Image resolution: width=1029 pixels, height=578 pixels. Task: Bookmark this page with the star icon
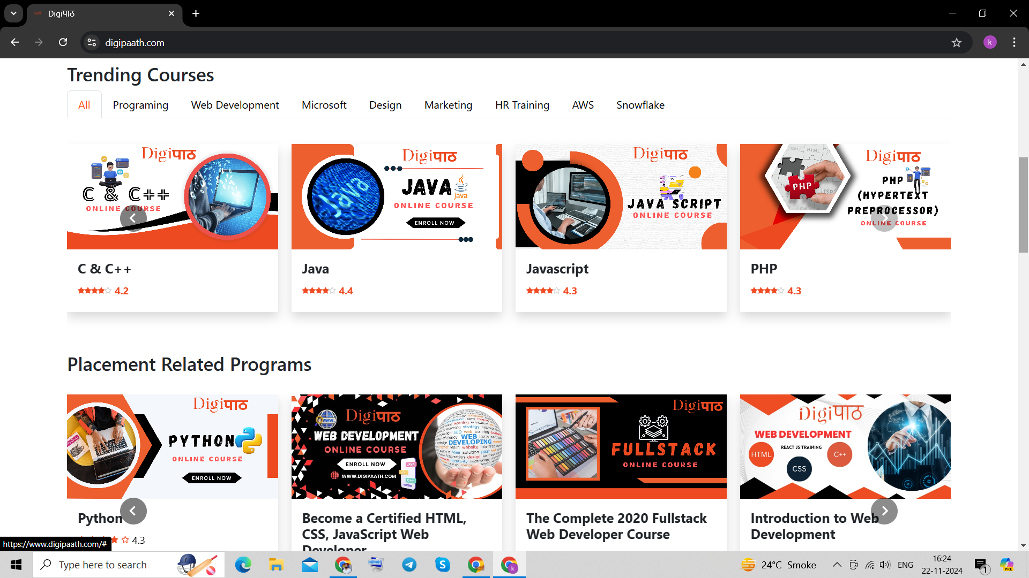(957, 42)
